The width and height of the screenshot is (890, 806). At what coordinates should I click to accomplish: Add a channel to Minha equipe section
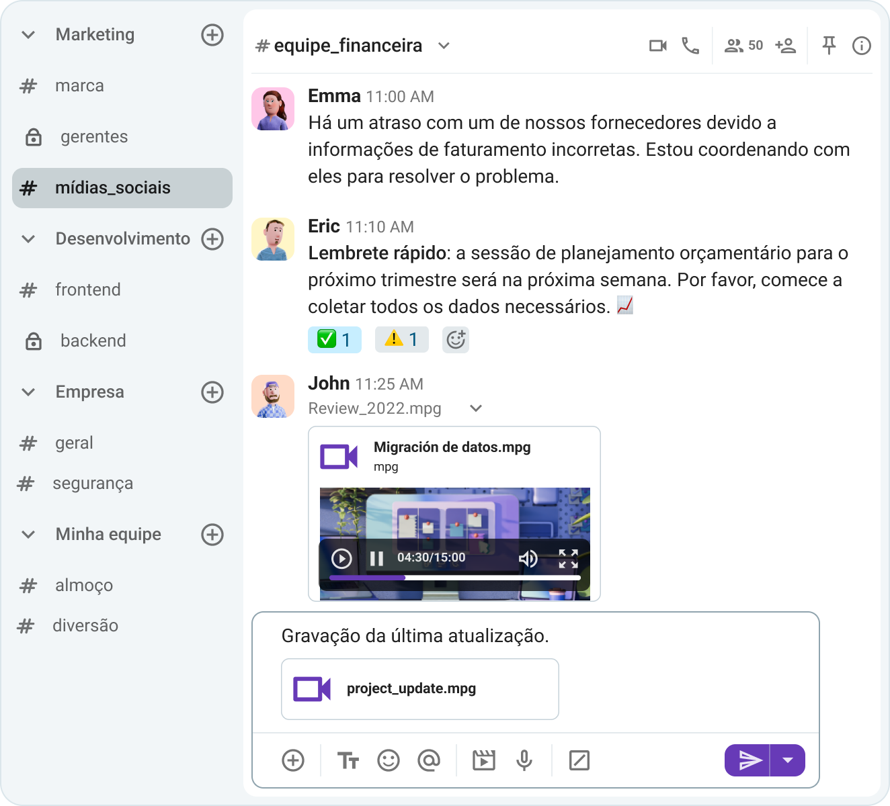click(212, 535)
